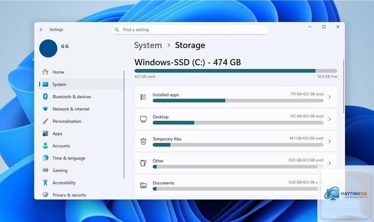This screenshot has height=222, width=374.
Task: Click the Privacy & security shield icon
Action: tap(45, 194)
